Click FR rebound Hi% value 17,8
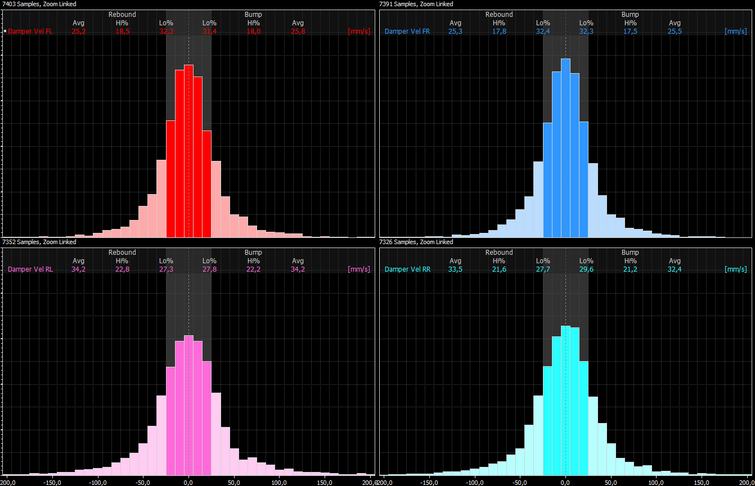755x486 pixels. point(499,31)
